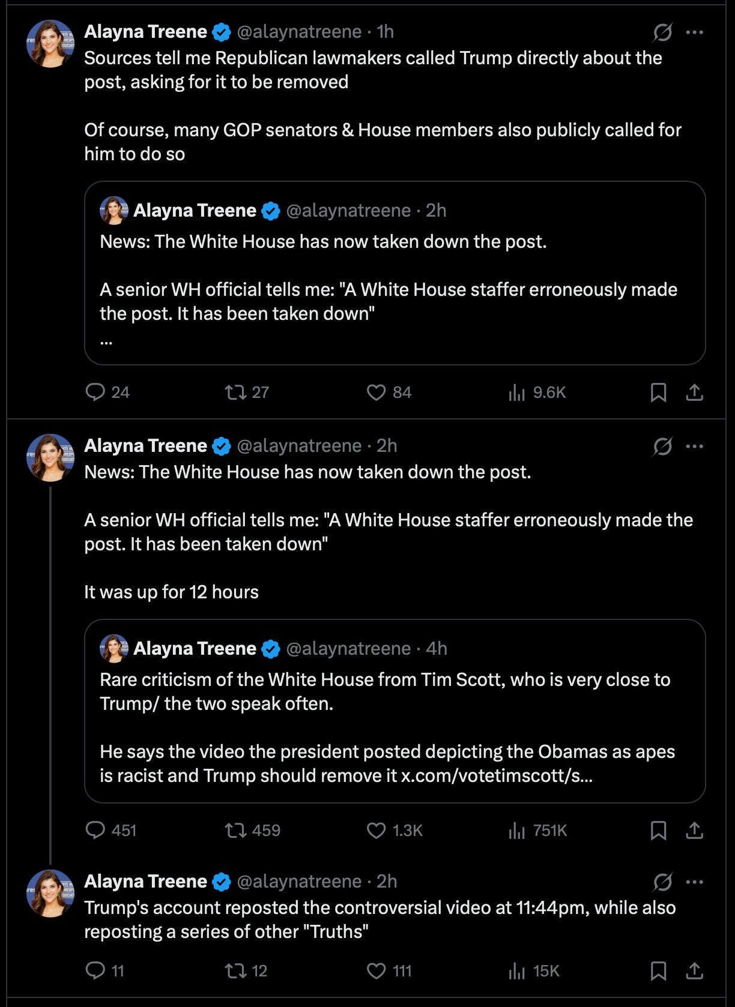
Task: Open more options on the 12 hours post
Action: (694, 446)
